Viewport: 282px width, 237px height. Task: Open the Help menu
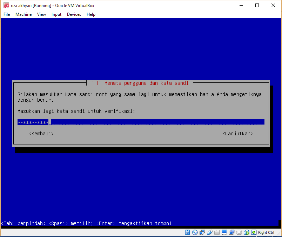pyautogui.click(x=91, y=14)
